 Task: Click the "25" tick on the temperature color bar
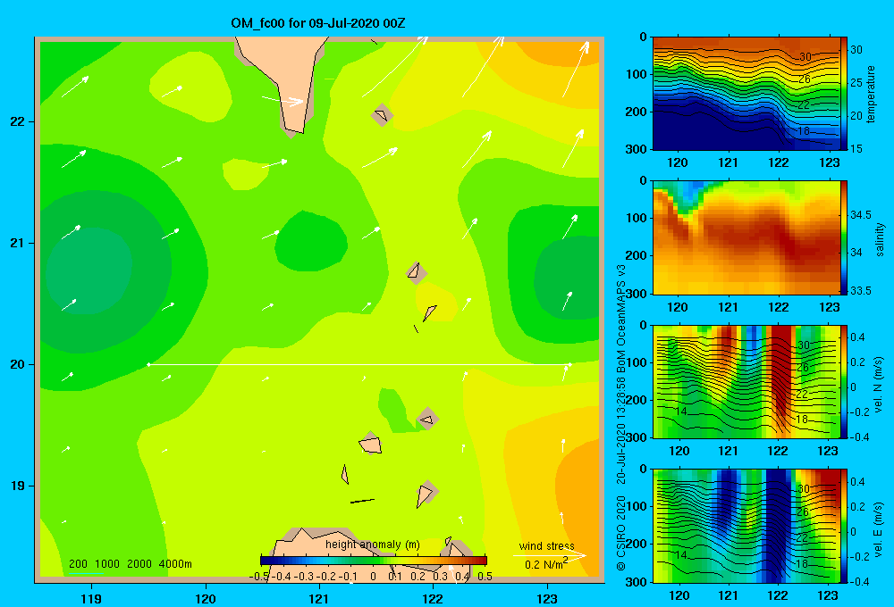tap(856, 82)
